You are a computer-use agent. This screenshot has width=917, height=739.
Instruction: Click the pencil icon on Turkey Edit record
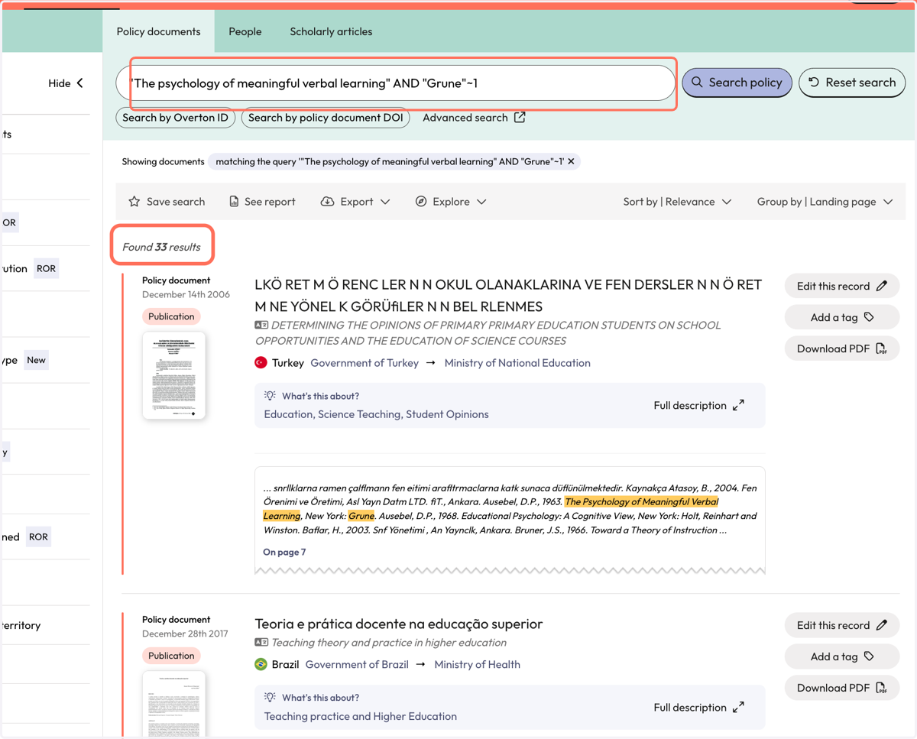pyautogui.click(x=882, y=286)
